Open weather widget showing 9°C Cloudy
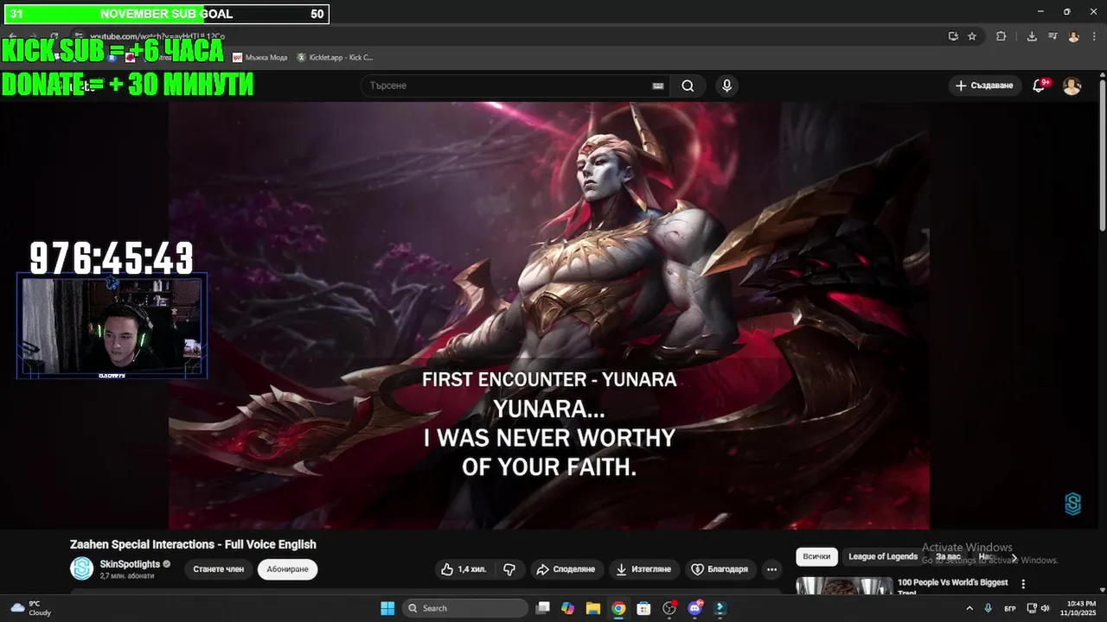The image size is (1107, 622). pyautogui.click(x=31, y=608)
